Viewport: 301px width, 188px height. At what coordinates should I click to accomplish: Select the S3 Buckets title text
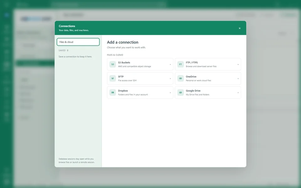[124, 63]
